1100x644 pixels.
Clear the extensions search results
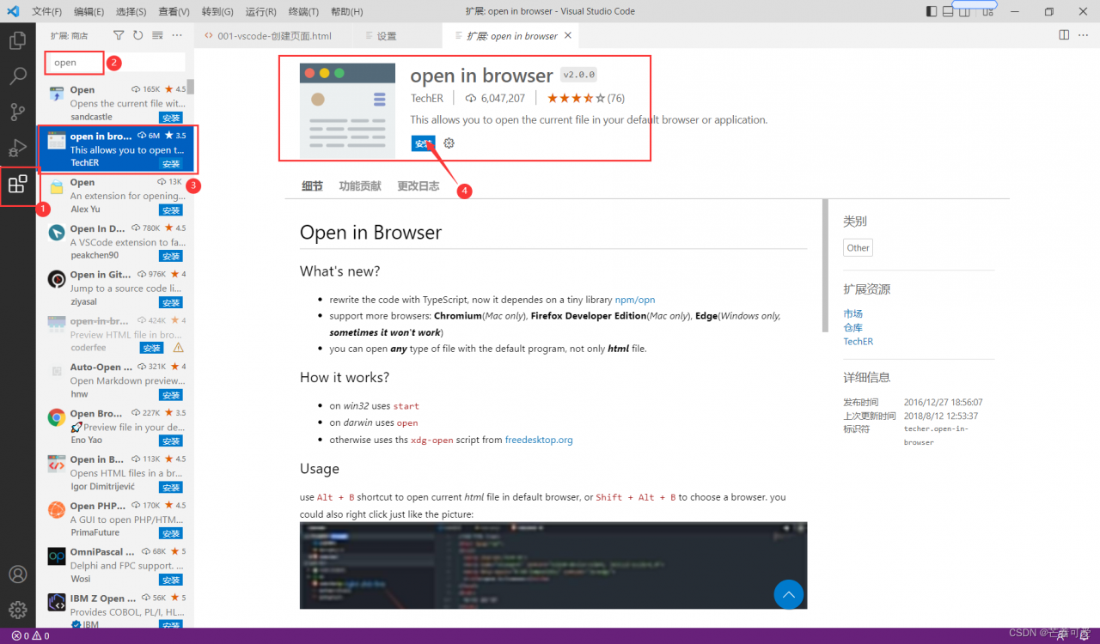click(x=157, y=35)
